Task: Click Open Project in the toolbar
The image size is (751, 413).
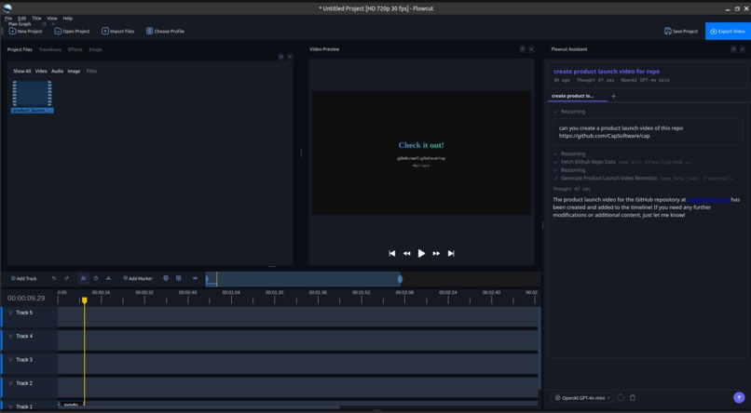Action: pyautogui.click(x=72, y=31)
